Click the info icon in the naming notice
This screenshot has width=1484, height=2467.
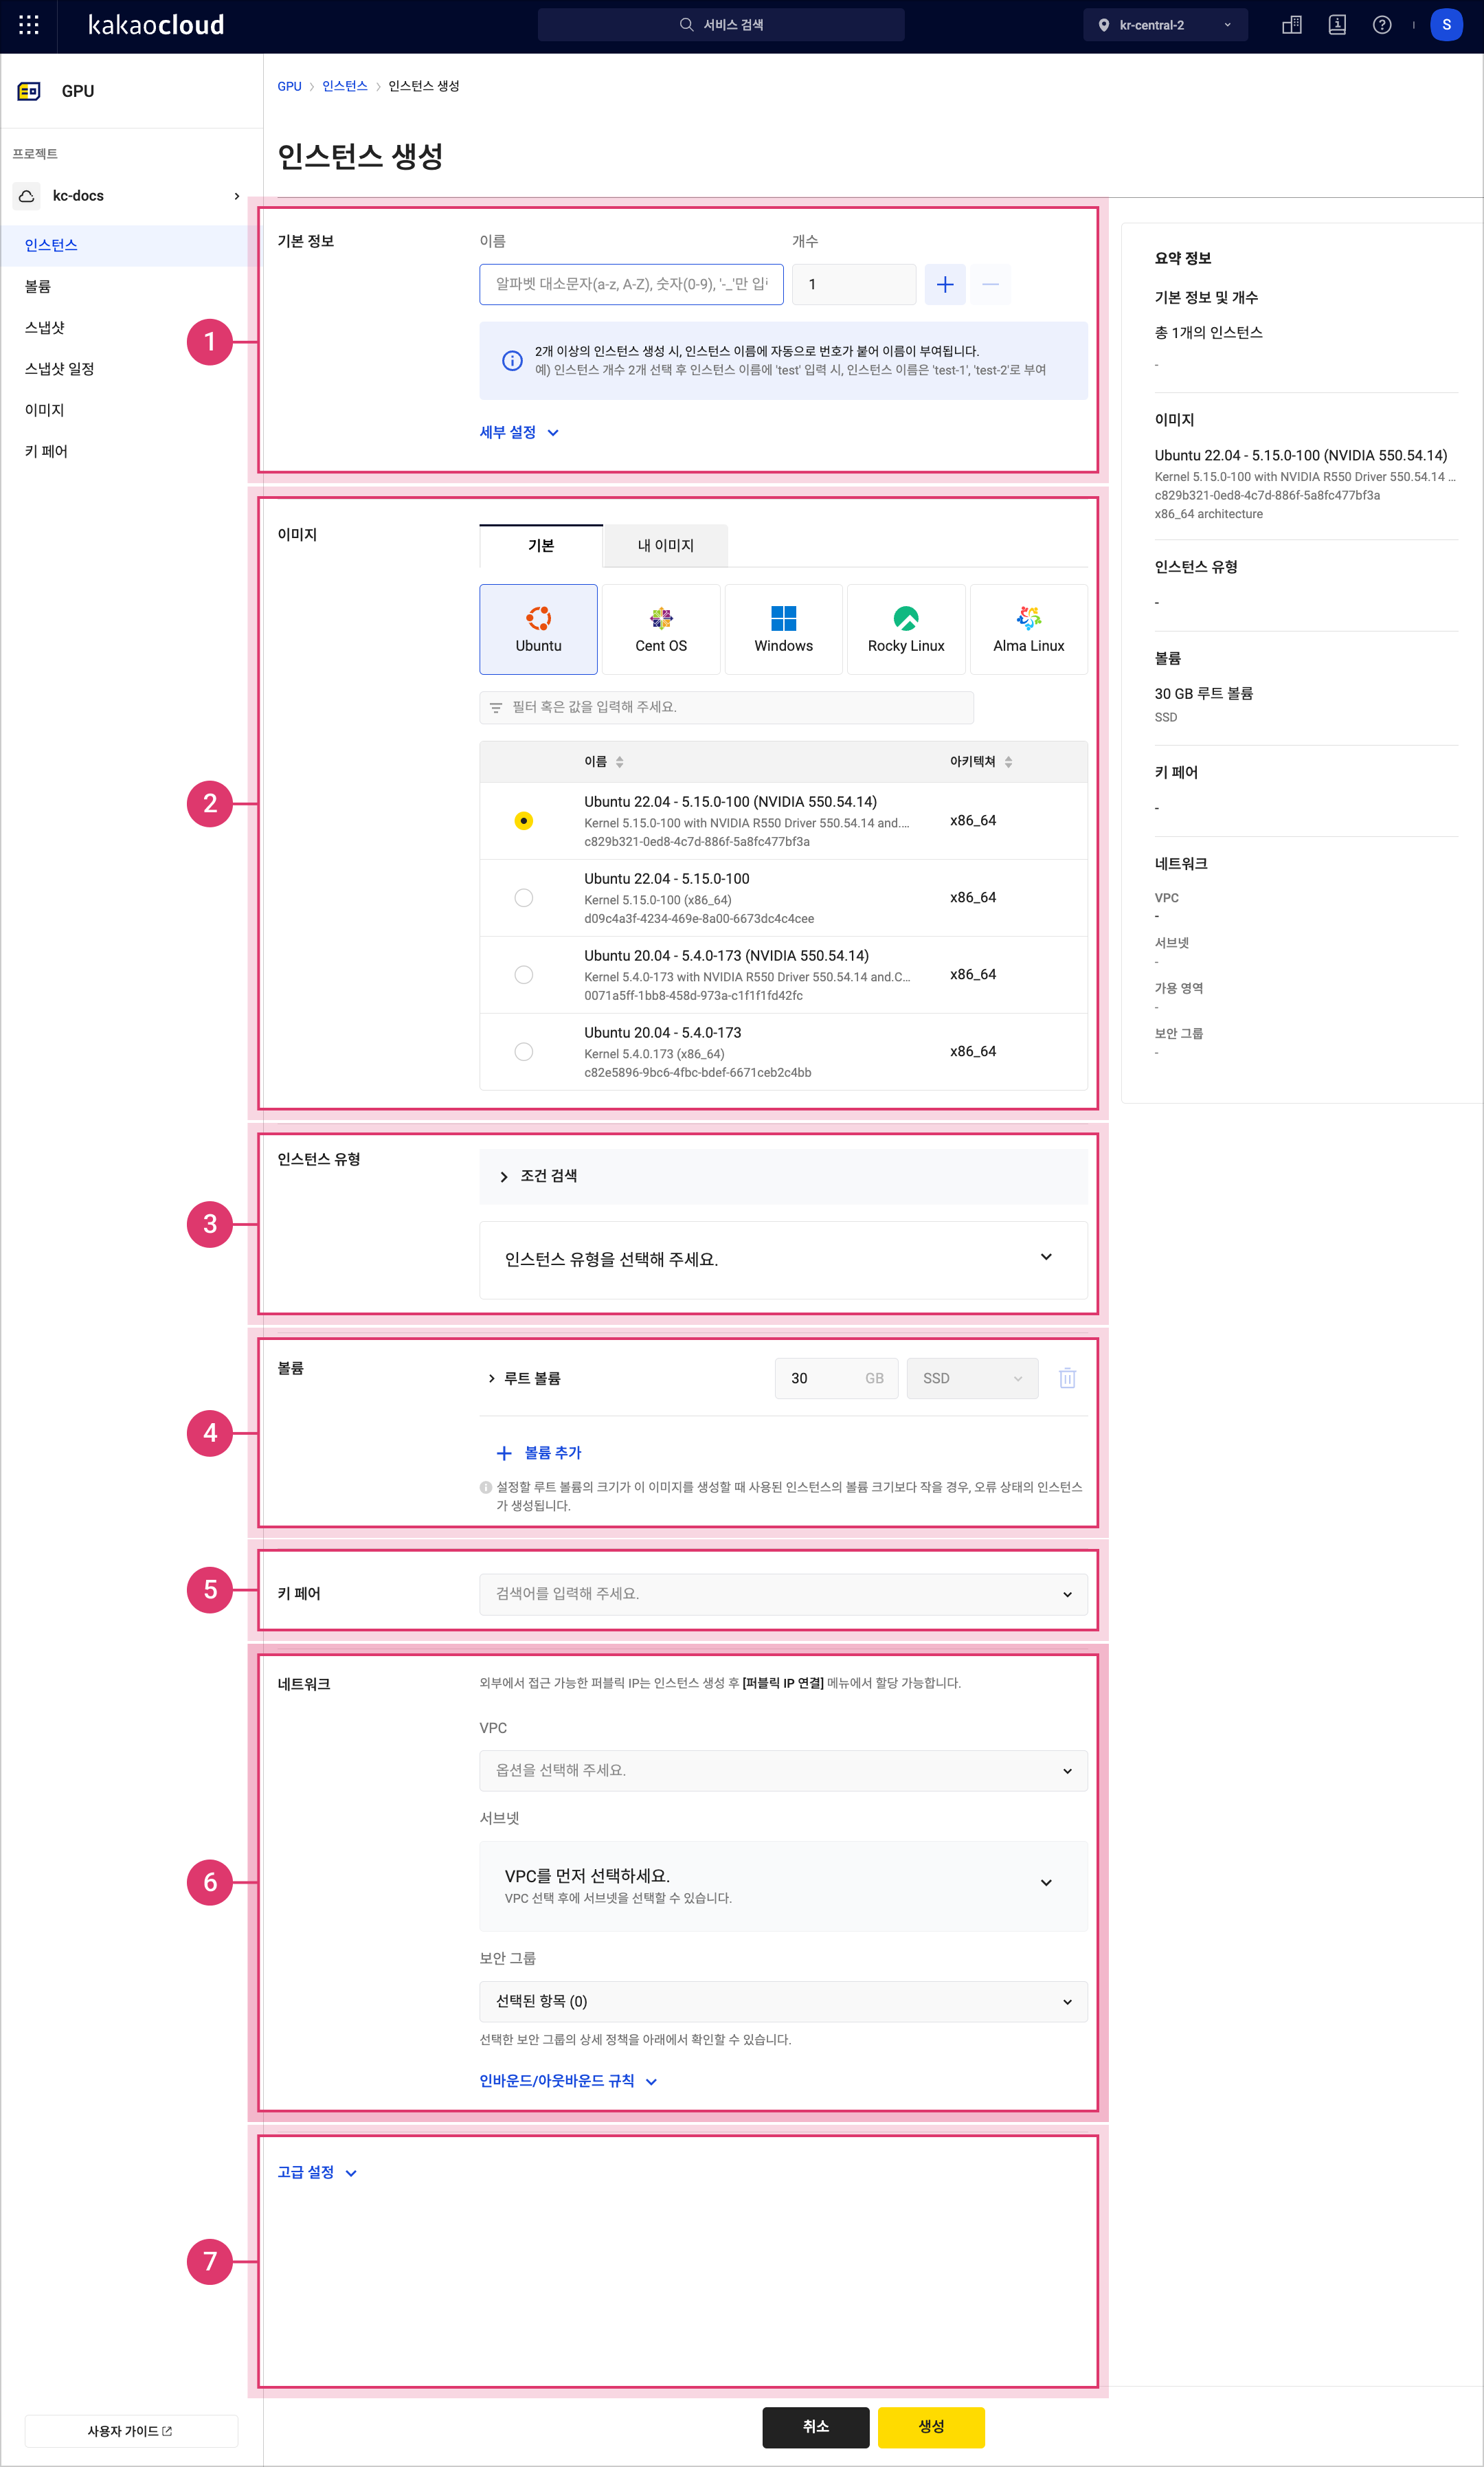pos(512,361)
